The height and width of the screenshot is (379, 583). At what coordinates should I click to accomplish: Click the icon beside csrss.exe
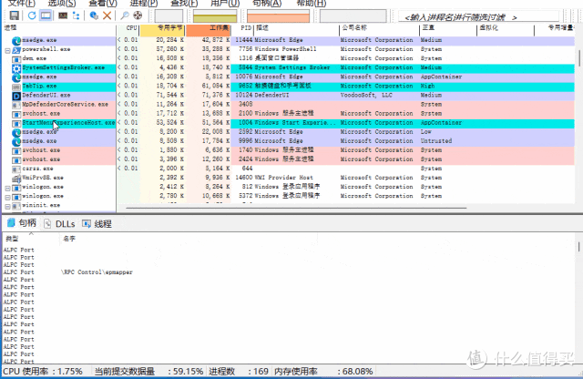[16, 169]
